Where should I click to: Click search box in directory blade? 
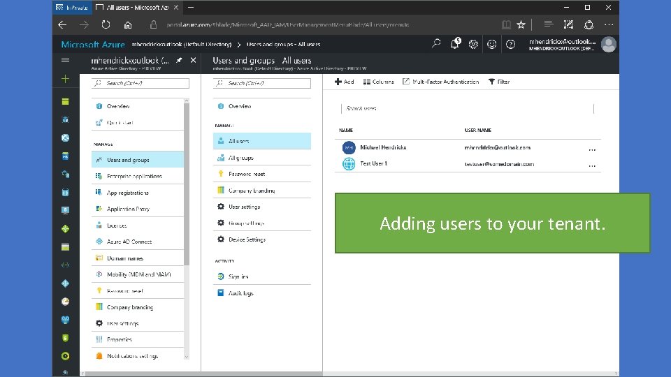coord(140,83)
